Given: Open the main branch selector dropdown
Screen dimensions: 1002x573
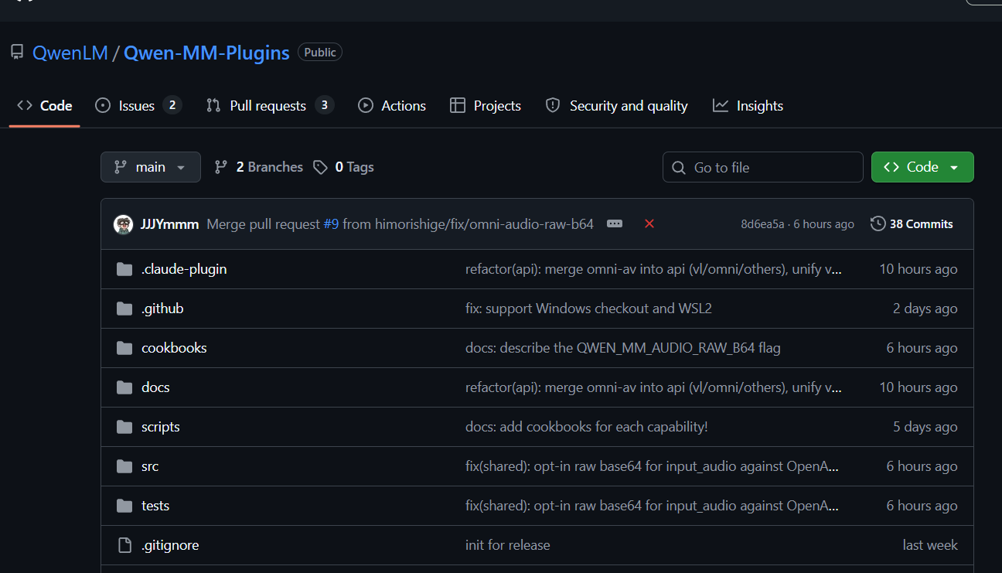Looking at the screenshot, I should 151,167.
